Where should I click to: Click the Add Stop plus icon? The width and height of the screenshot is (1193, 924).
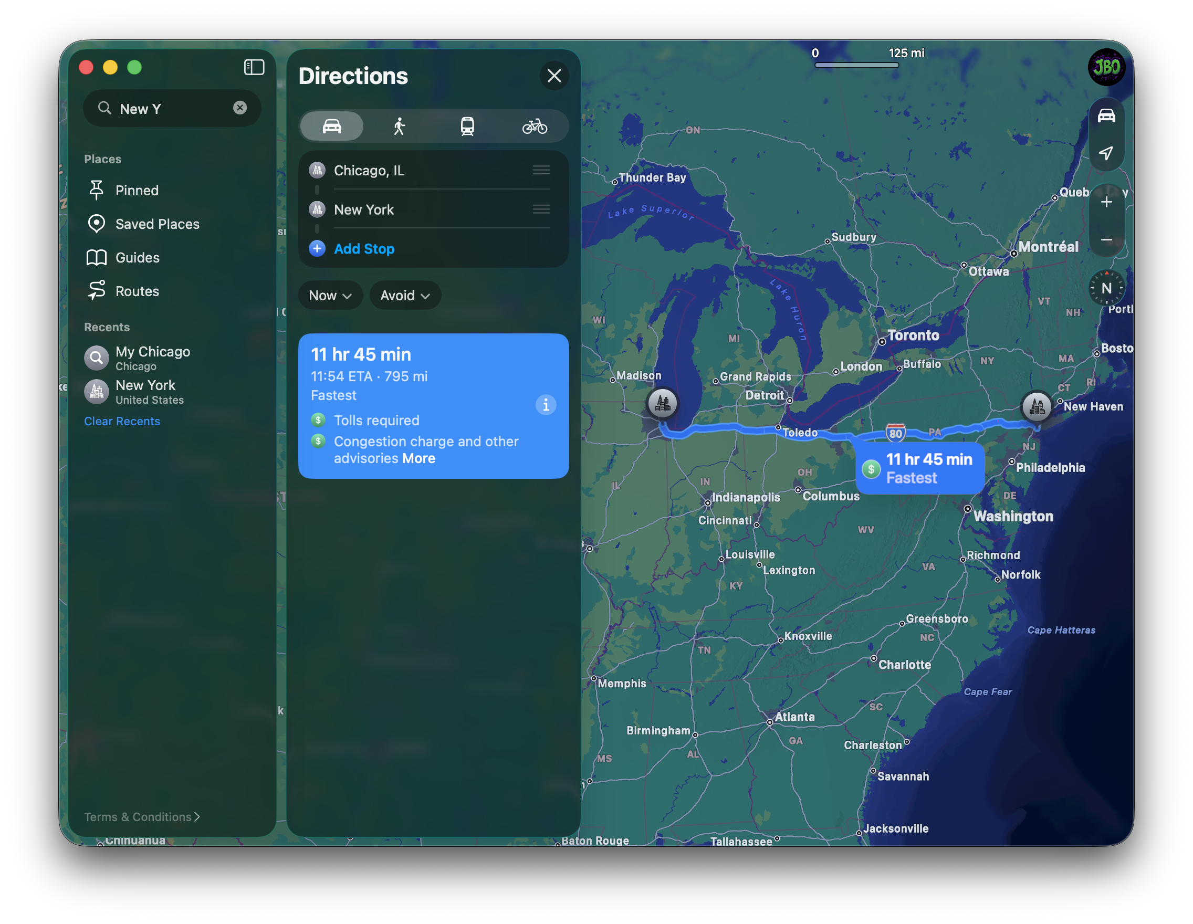317,248
